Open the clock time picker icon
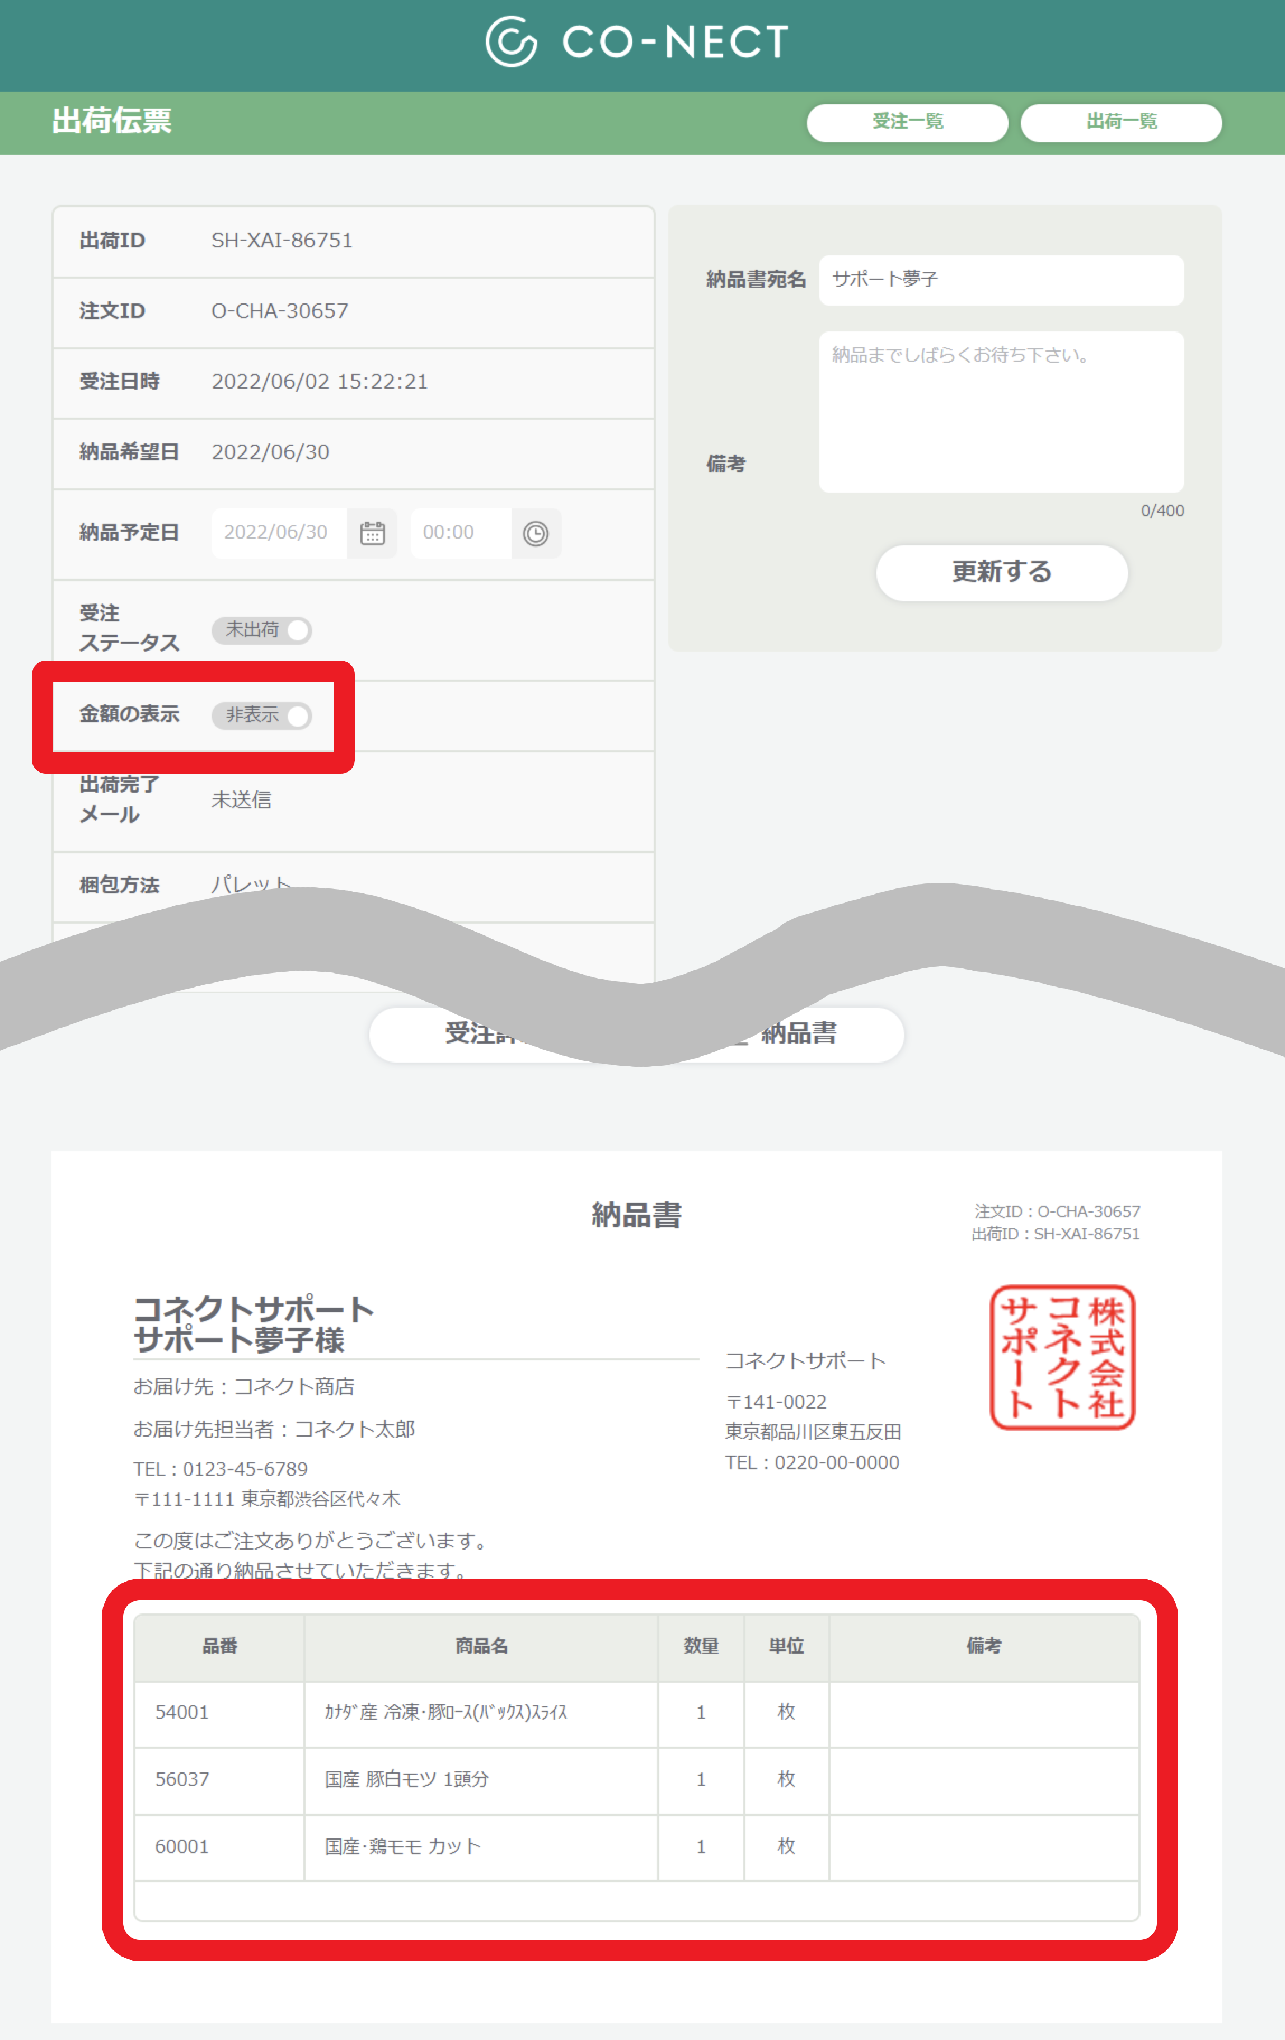1285x2040 pixels. [536, 533]
